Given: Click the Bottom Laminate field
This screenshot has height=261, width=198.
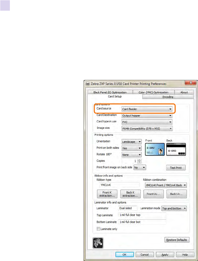Looking at the screenshot, I should [142, 222].
